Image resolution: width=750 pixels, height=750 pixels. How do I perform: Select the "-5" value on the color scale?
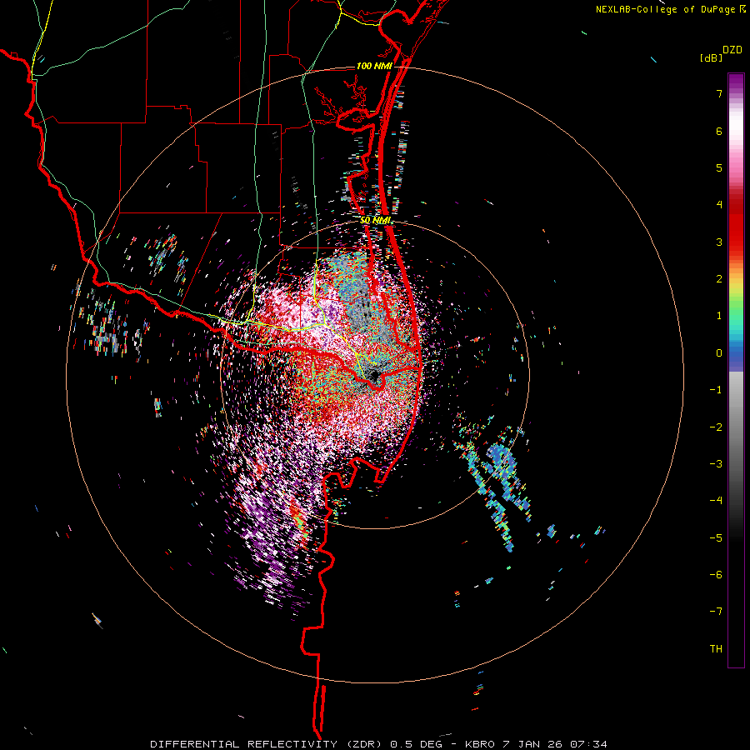[716, 538]
